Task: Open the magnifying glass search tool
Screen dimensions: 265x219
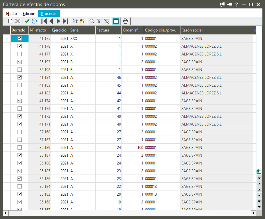Action: point(92,21)
